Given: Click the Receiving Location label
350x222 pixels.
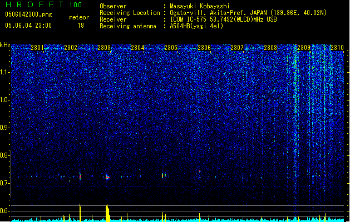Looking at the screenshot, I should pyautogui.click(x=130, y=13).
